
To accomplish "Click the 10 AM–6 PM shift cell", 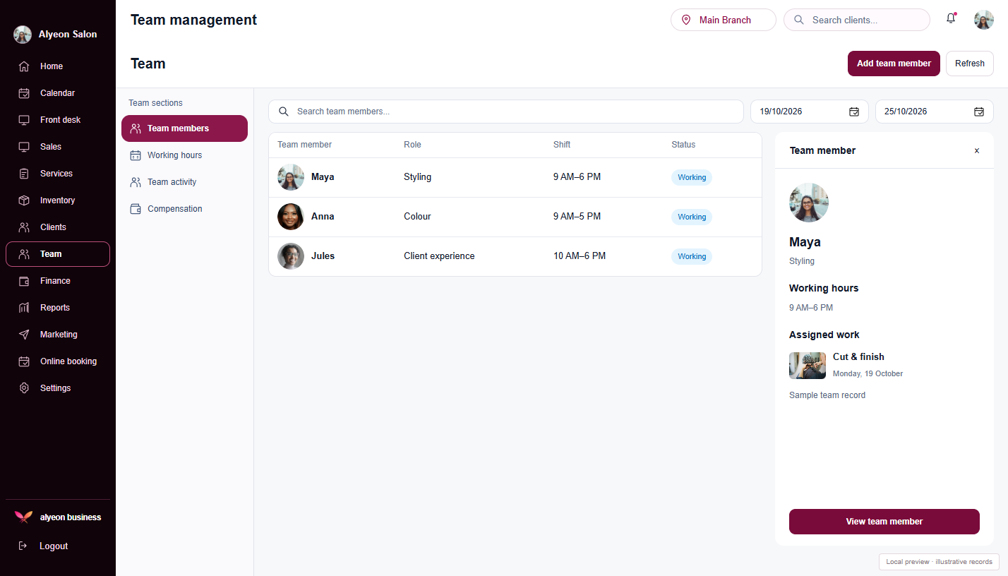I will click(580, 256).
